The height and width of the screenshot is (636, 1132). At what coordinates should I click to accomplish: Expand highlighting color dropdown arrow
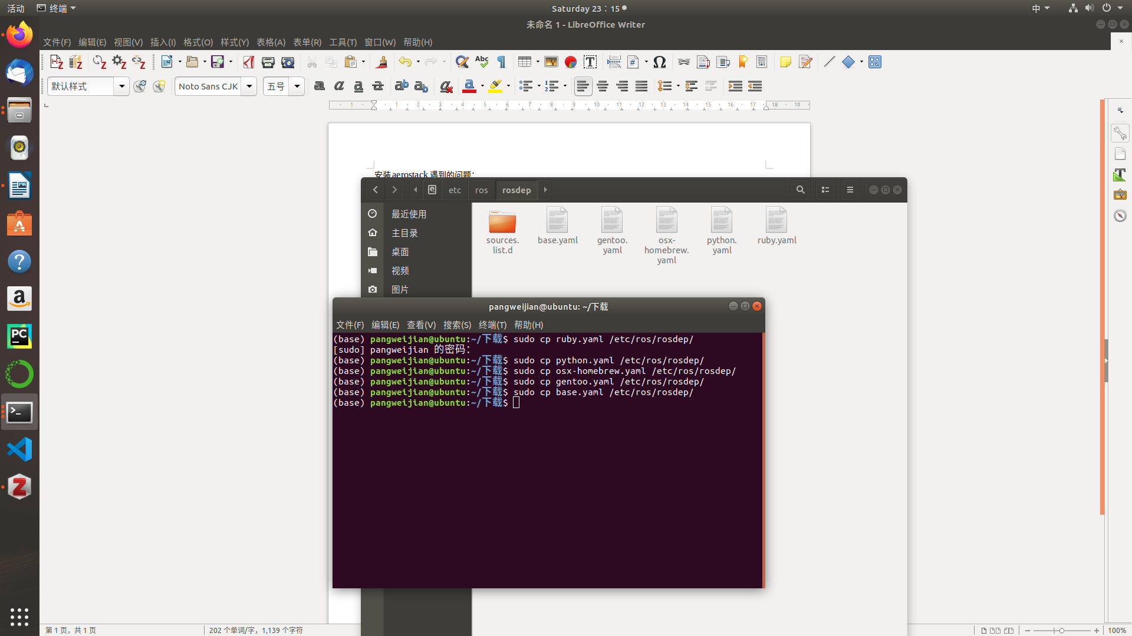[508, 86]
